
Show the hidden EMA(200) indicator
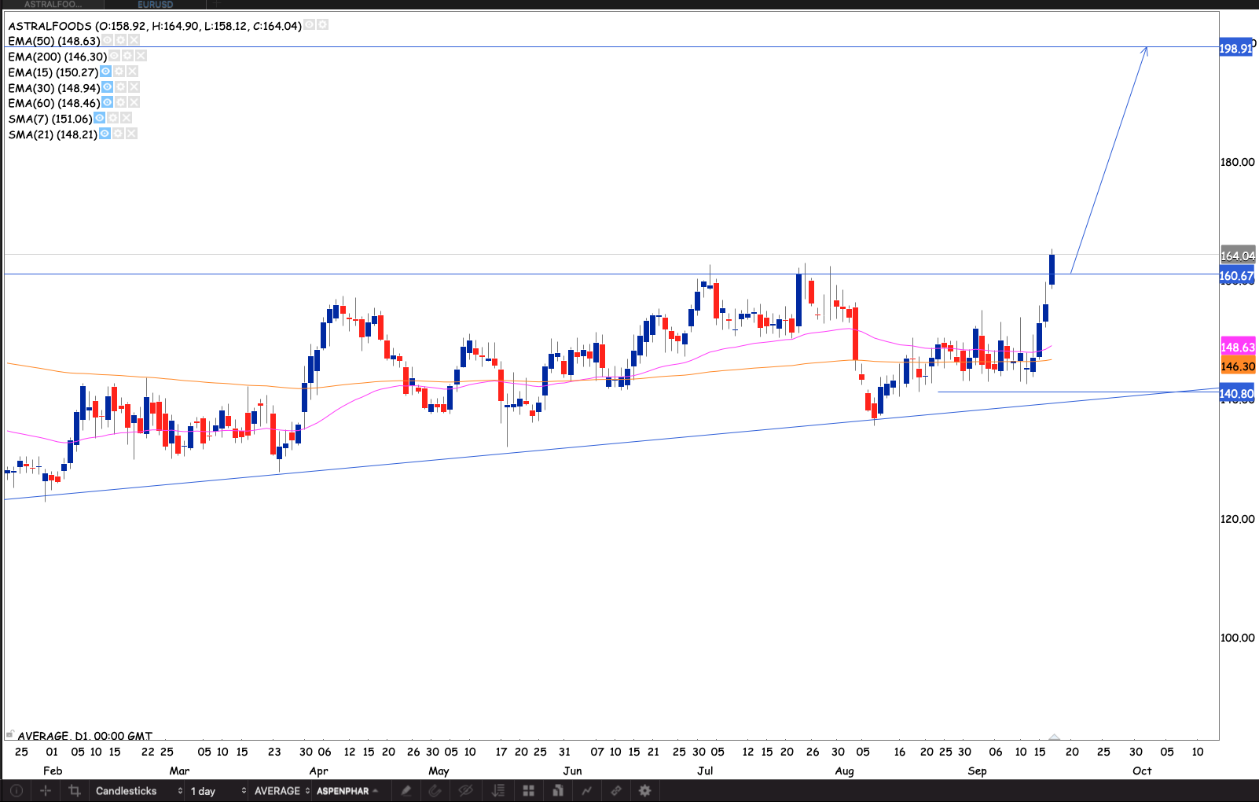[x=114, y=56]
